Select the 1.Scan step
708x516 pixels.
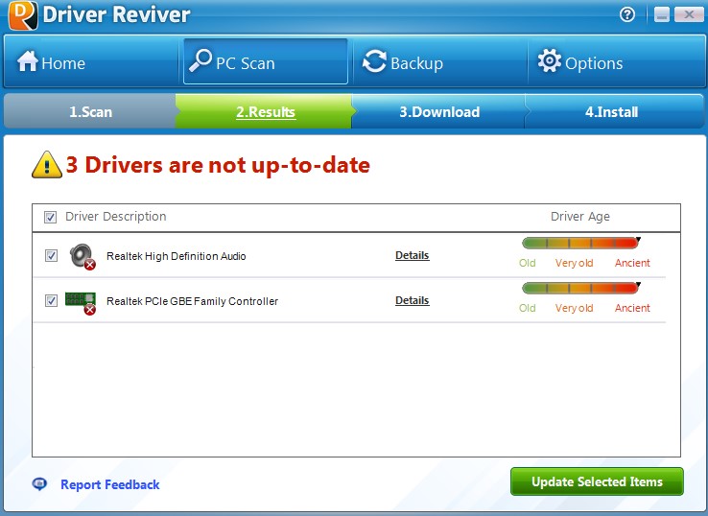pyautogui.click(x=90, y=111)
